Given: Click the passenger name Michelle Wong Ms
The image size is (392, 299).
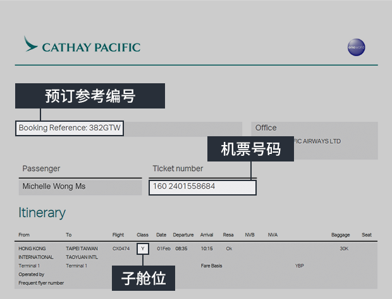Looking at the screenshot, I should [x=54, y=186].
